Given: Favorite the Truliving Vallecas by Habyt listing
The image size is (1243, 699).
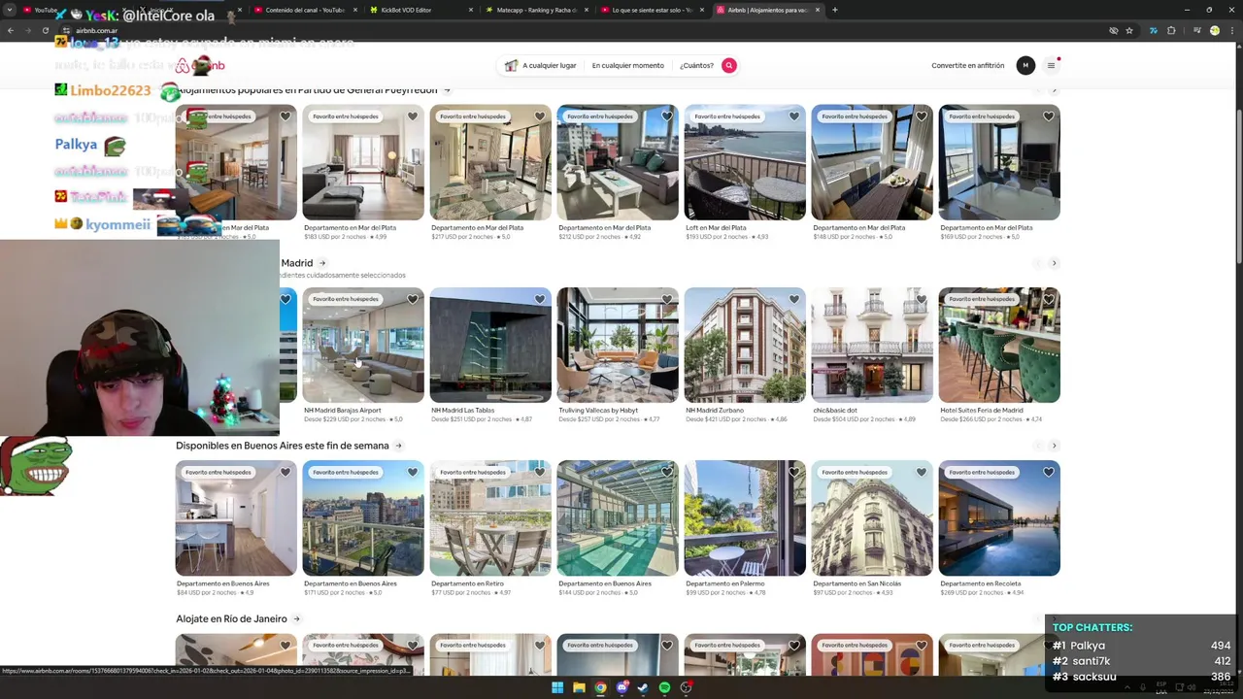Looking at the screenshot, I should [667, 299].
